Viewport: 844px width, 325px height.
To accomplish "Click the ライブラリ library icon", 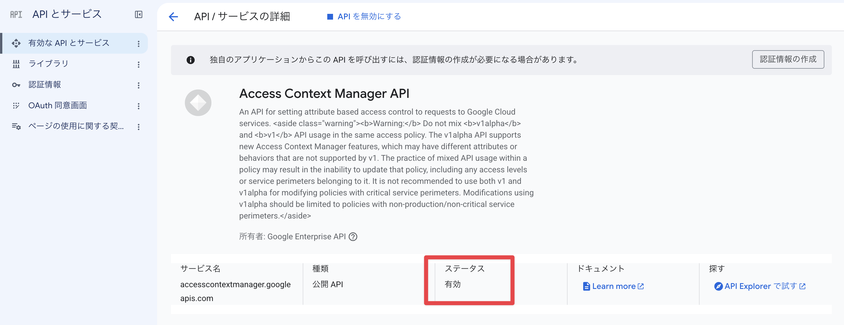I will coord(16,64).
